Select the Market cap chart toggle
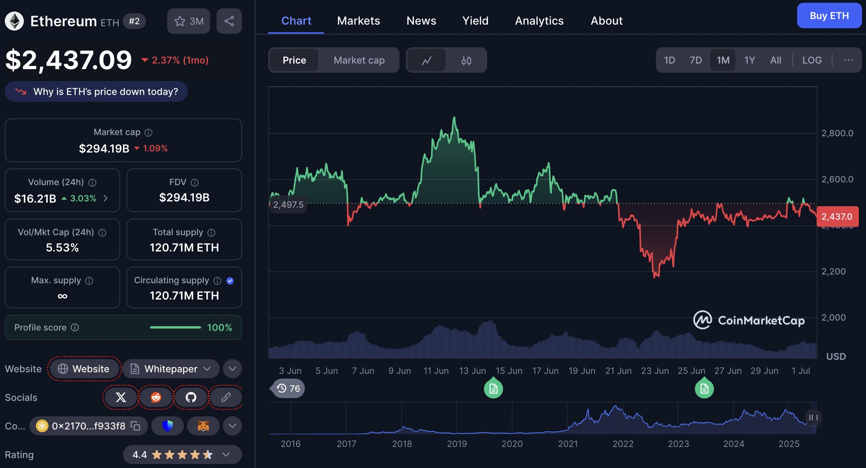Viewport: 866px width, 468px height. pos(359,60)
